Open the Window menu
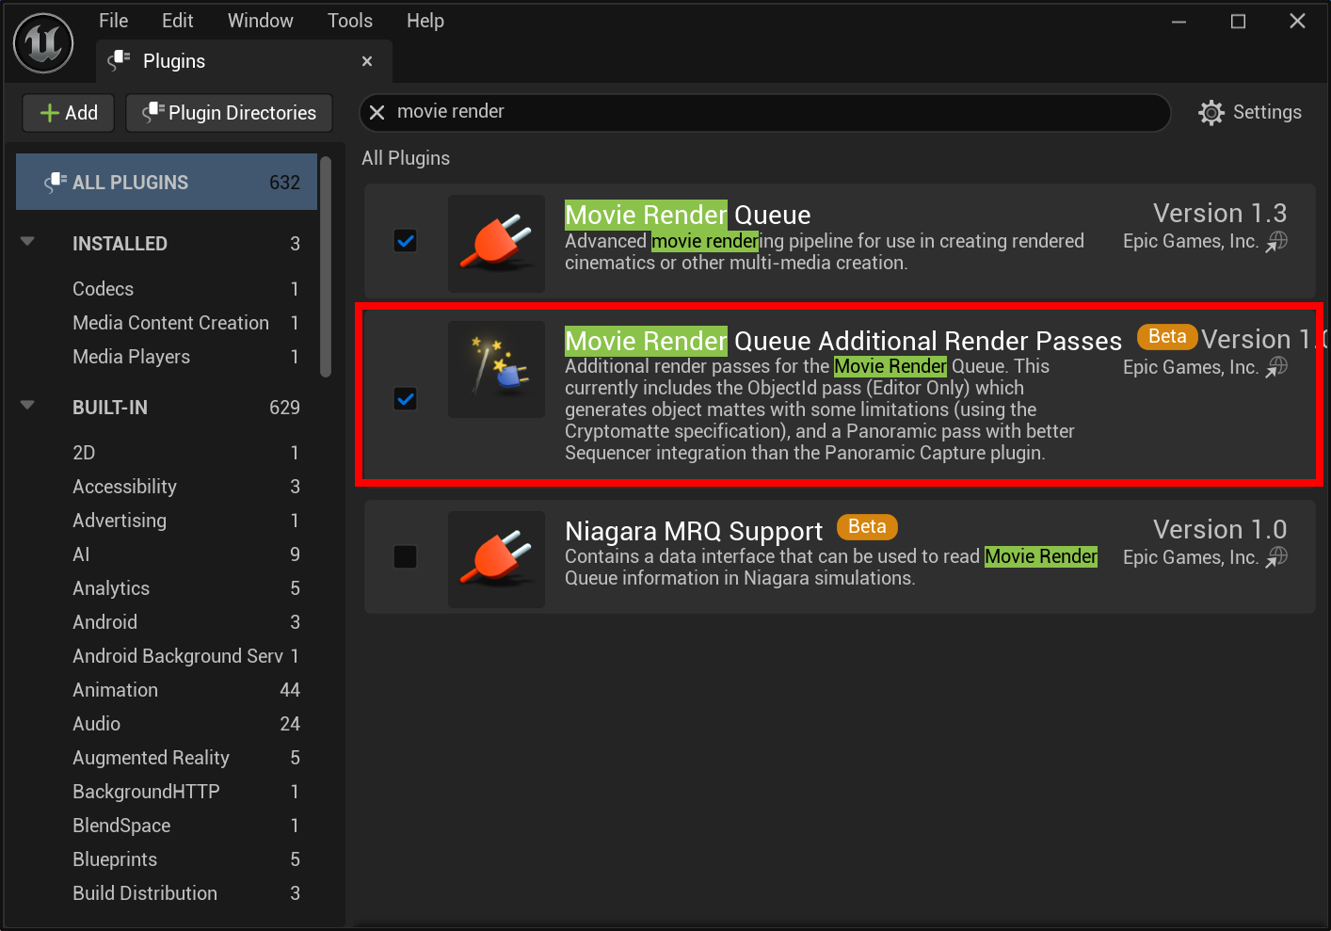This screenshot has height=931, width=1331. [260, 21]
